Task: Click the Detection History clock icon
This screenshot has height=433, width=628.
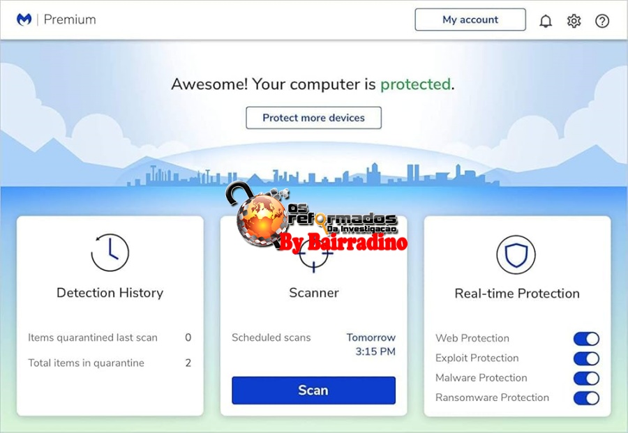Action: click(110, 252)
